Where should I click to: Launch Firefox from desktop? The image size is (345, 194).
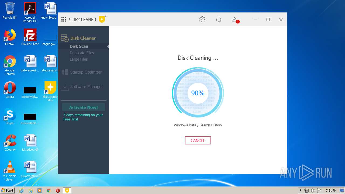[x=10, y=37]
